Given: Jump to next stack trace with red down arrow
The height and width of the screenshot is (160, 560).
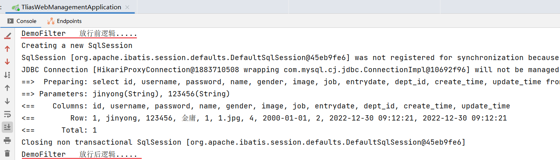Looking at the screenshot, I should coord(7,62).
